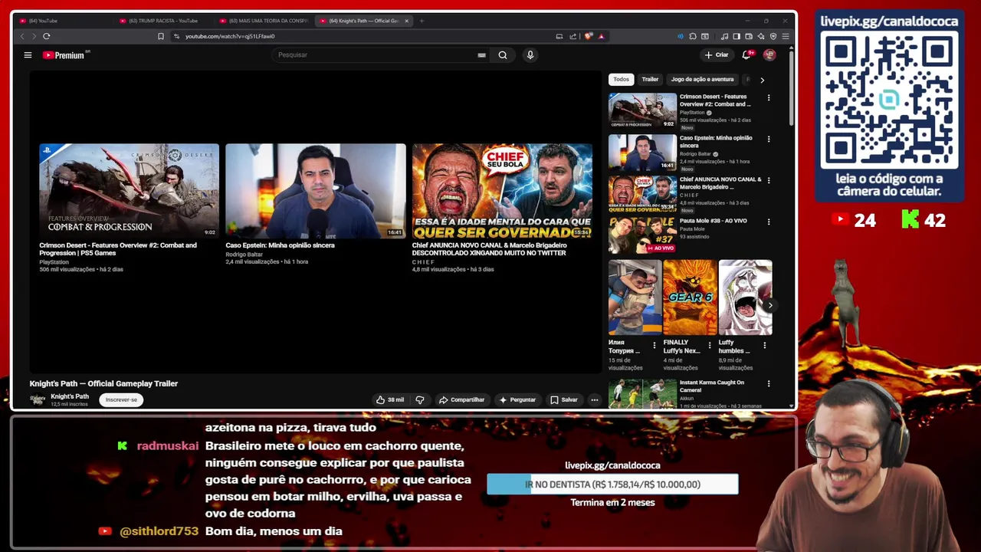Go back with browser back arrow
The height and width of the screenshot is (552, 981).
(21, 36)
